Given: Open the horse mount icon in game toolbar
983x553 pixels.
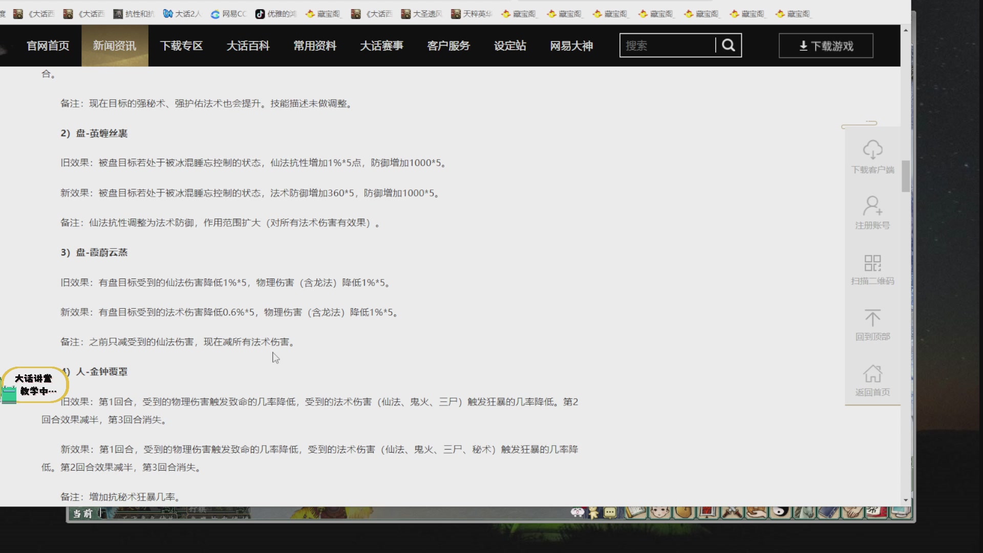Looking at the screenshot, I should point(805,513).
